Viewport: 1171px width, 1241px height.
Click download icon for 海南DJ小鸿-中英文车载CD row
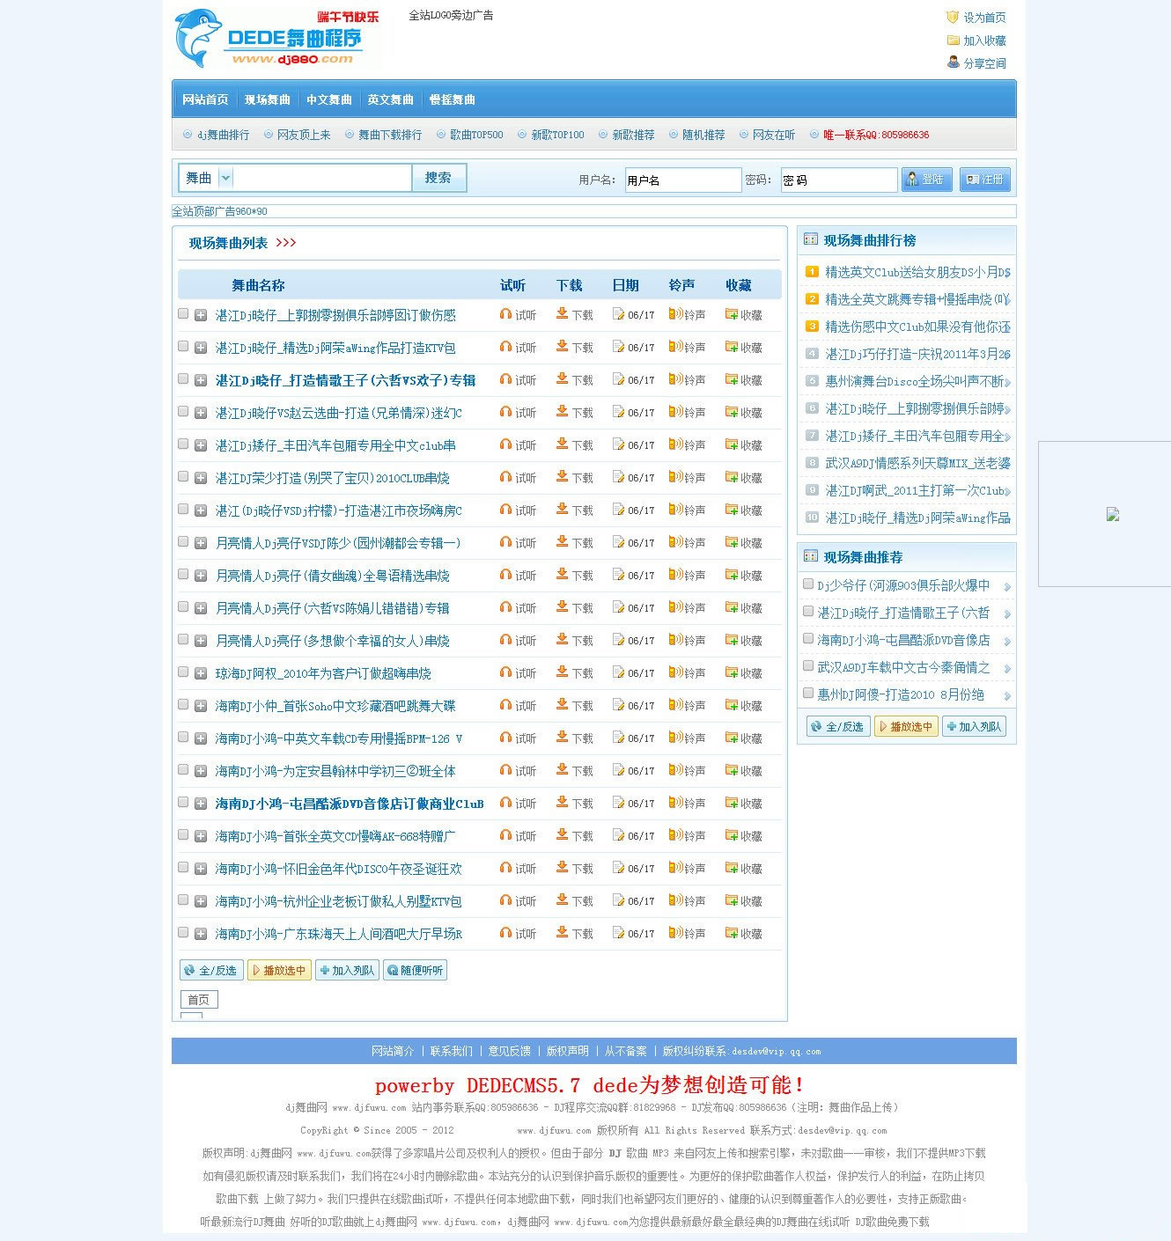[562, 738]
